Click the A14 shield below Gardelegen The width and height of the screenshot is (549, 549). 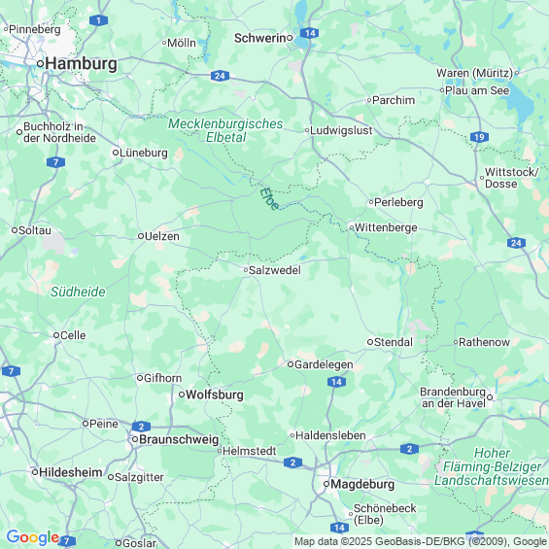point(336,382)
